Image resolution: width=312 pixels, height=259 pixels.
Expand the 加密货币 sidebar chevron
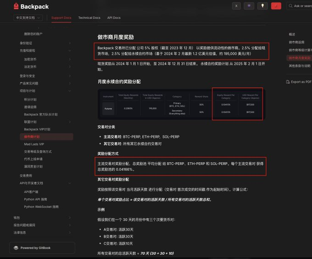coord(70,59)
